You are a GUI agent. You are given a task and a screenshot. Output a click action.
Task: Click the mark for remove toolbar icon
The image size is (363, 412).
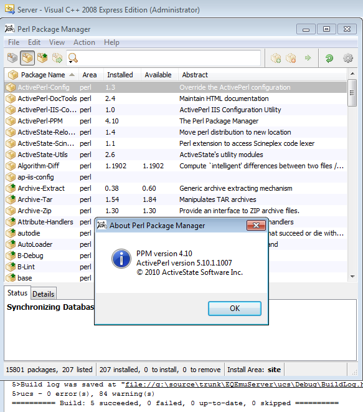[291, 58]
